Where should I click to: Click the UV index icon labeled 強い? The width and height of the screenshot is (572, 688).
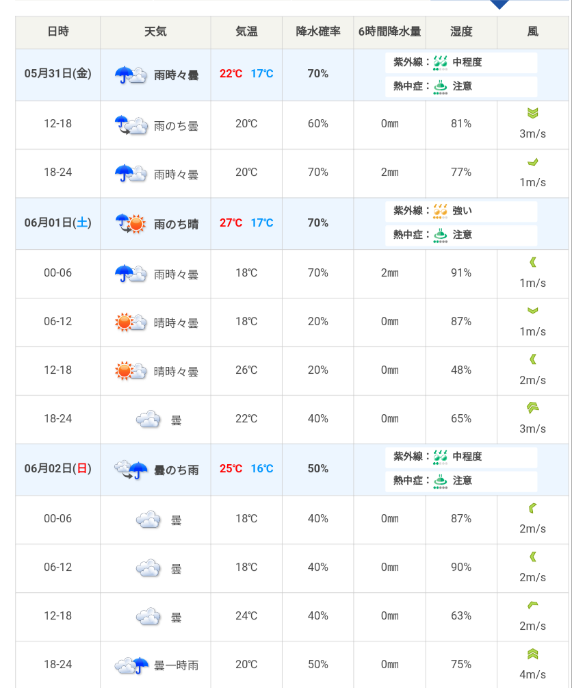click(441, 212)
